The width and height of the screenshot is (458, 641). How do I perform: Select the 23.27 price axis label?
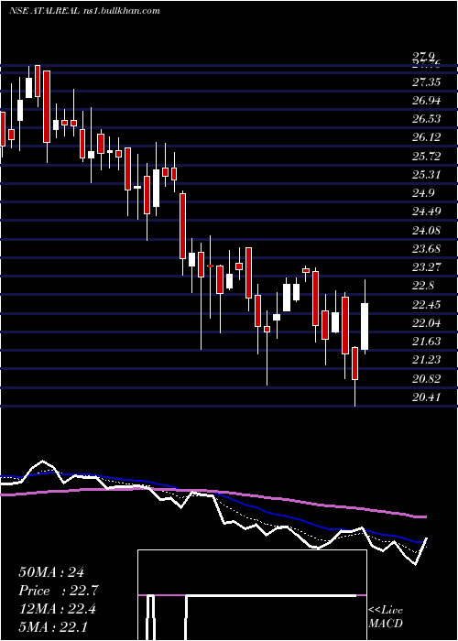tap(426, 267)
